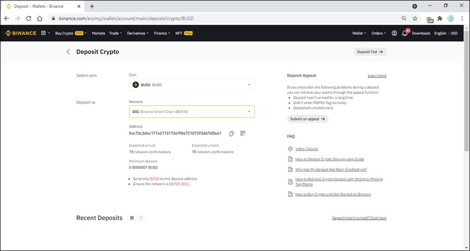Expand Trade menu

tap(116, 33)
